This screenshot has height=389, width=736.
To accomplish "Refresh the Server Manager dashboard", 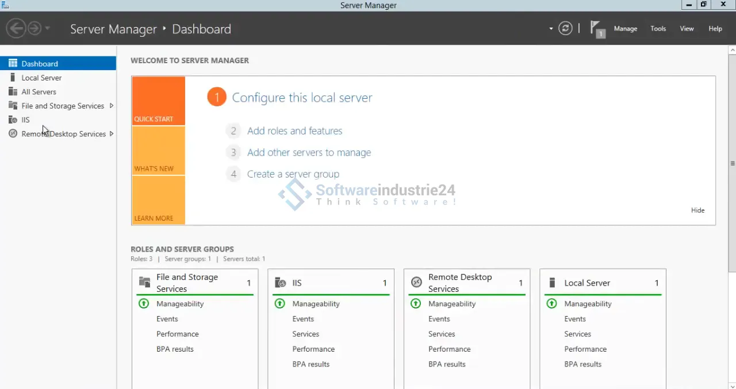I will point(565,28).
